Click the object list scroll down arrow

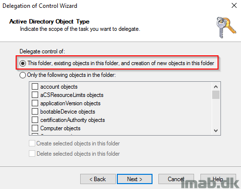(x=216, y=131)
